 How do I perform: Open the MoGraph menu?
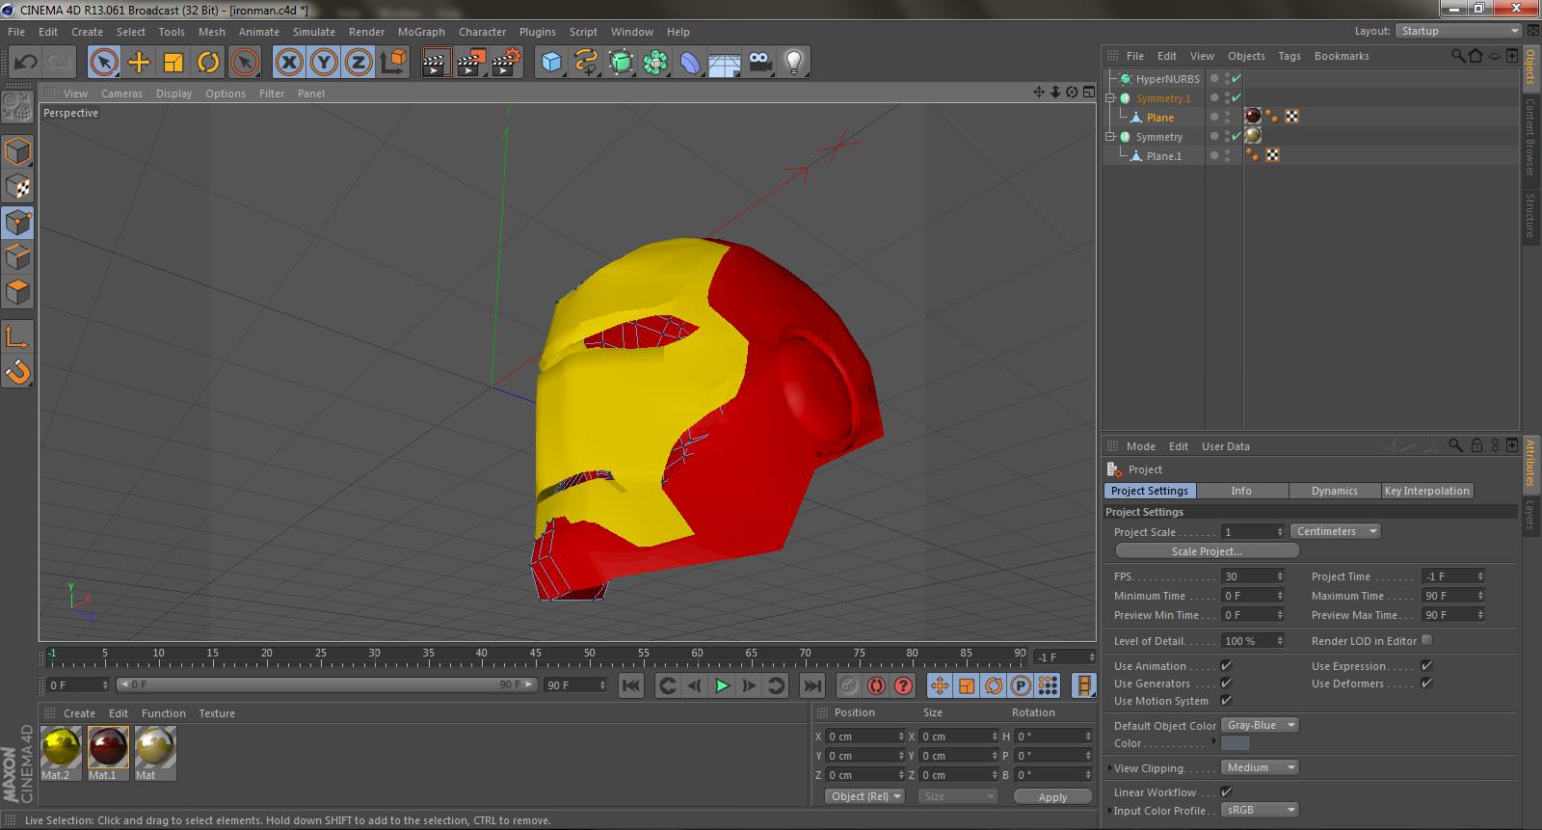click(x=421, y=32)
